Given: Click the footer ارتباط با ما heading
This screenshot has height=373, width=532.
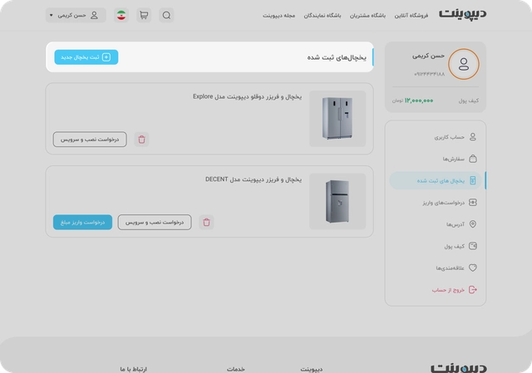Looking at the screenshot, I should point(133,369).
